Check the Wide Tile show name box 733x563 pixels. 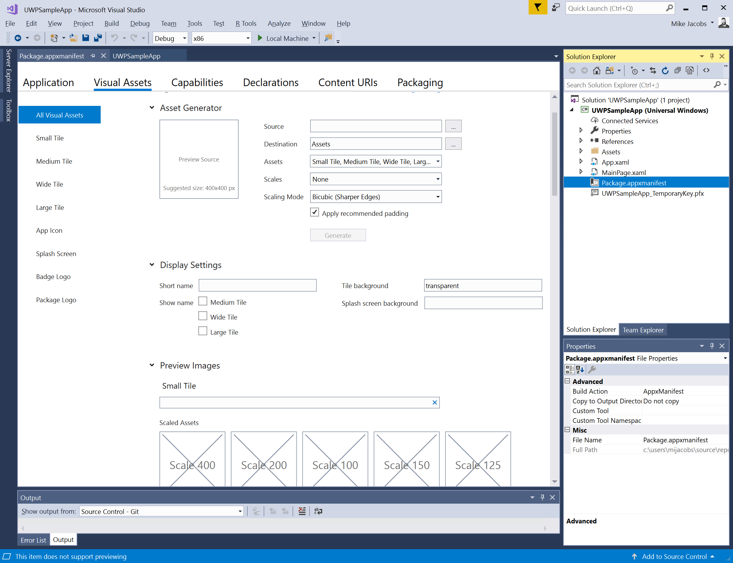(202, 316)
